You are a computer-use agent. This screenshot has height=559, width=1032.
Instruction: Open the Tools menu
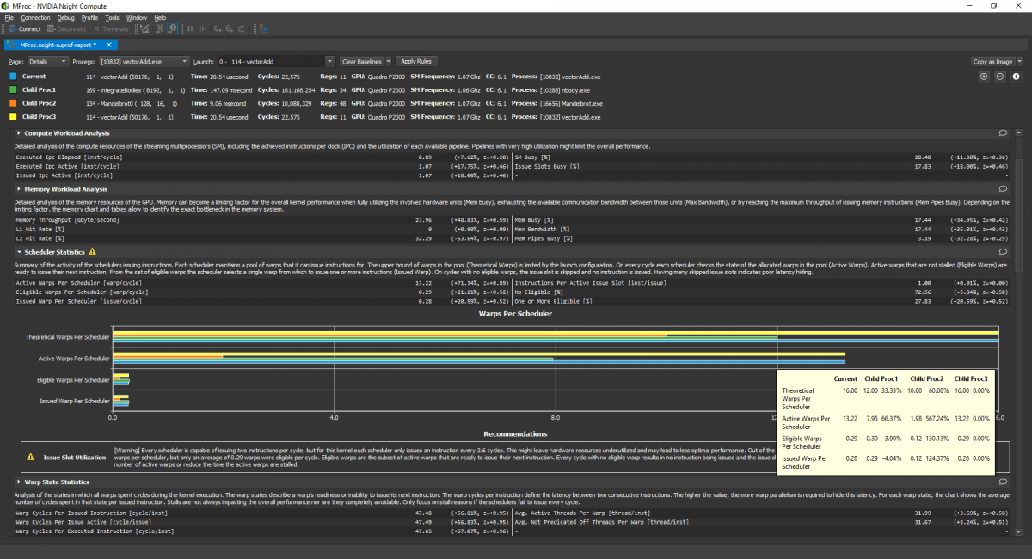tap(112, 17)
